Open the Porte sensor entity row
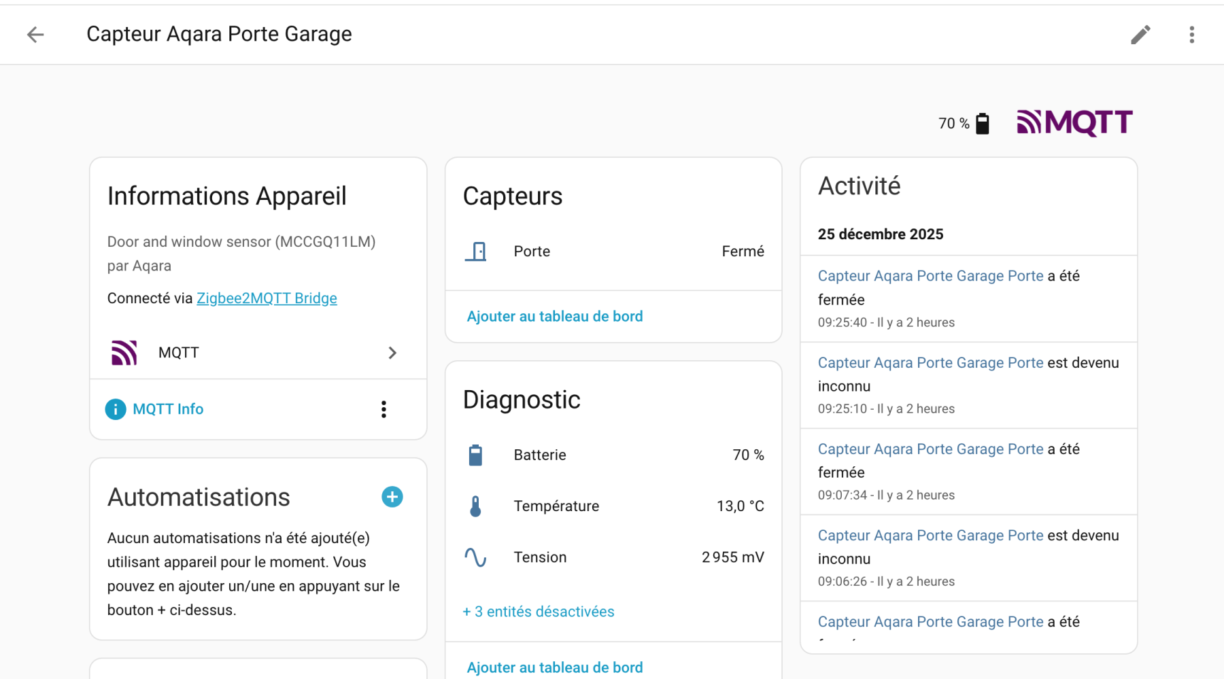This screenshot has width=1224, height=679. [612, 251]
